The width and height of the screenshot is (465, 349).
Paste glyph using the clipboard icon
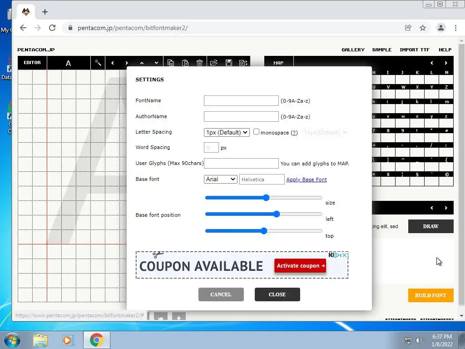click(x=185, y=63)
